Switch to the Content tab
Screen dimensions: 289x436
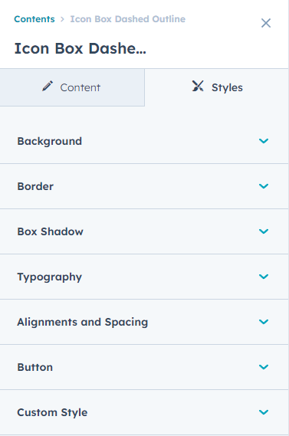tap(72, 87)
